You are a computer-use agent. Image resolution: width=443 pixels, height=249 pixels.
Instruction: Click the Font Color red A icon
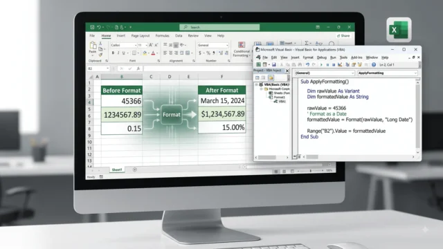(x=153, y=53)
